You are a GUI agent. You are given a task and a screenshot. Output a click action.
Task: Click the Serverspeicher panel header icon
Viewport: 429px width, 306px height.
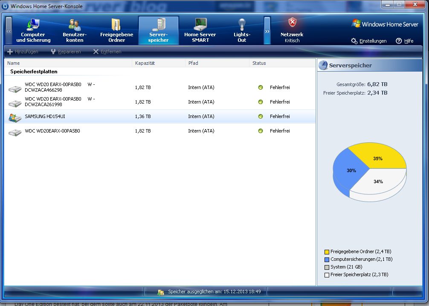coord(323,65)
